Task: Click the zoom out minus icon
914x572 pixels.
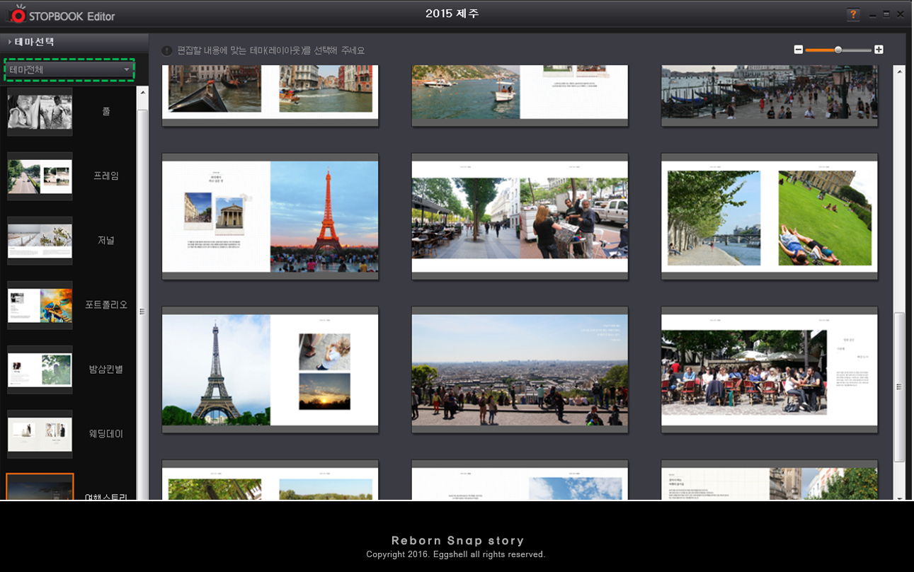Action: tap(799, 50)
